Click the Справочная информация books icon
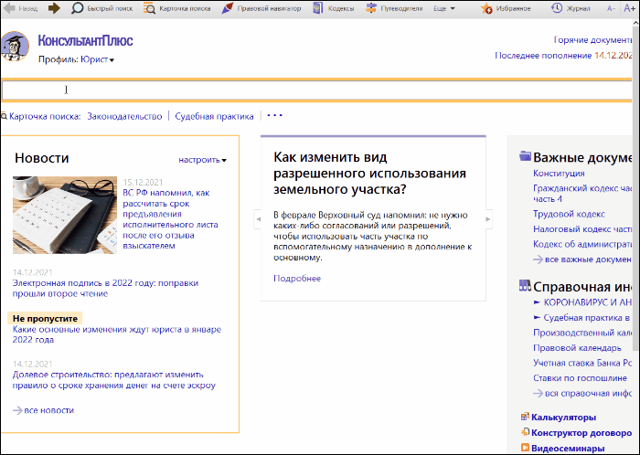 (x=525, y=286)
